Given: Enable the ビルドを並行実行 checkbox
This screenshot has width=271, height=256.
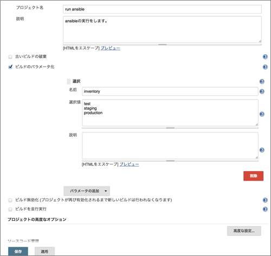Looking at the screenshot, I should pos(10,209).
